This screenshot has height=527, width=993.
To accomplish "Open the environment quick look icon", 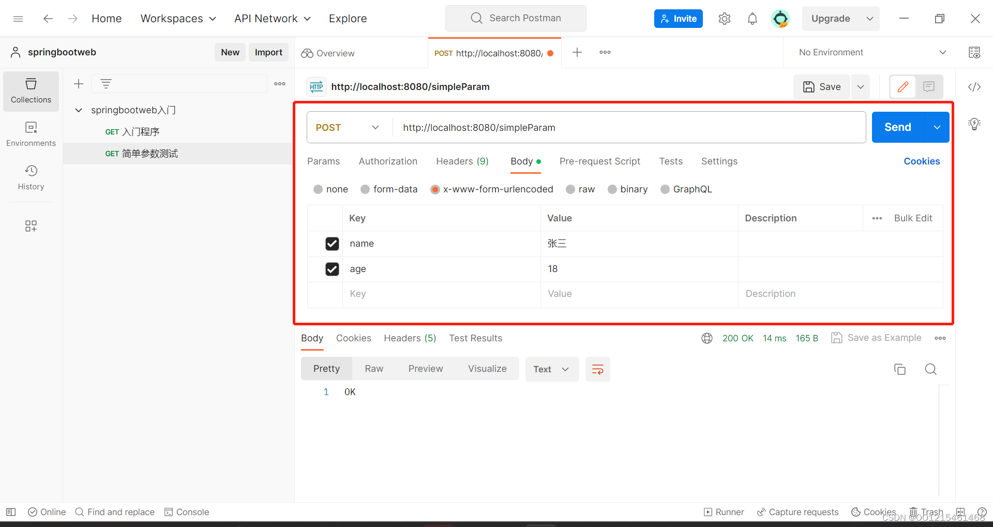I will (x=974, y=52).
